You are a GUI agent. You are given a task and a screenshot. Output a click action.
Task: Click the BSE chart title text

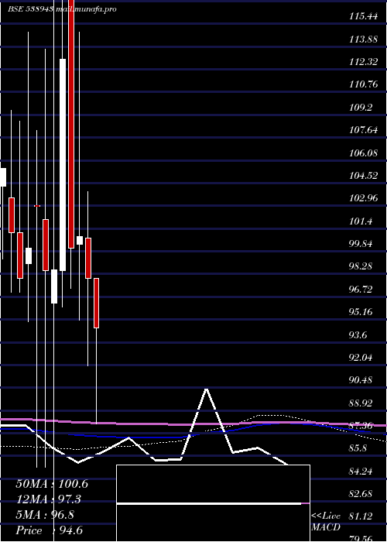pos(62,9)
